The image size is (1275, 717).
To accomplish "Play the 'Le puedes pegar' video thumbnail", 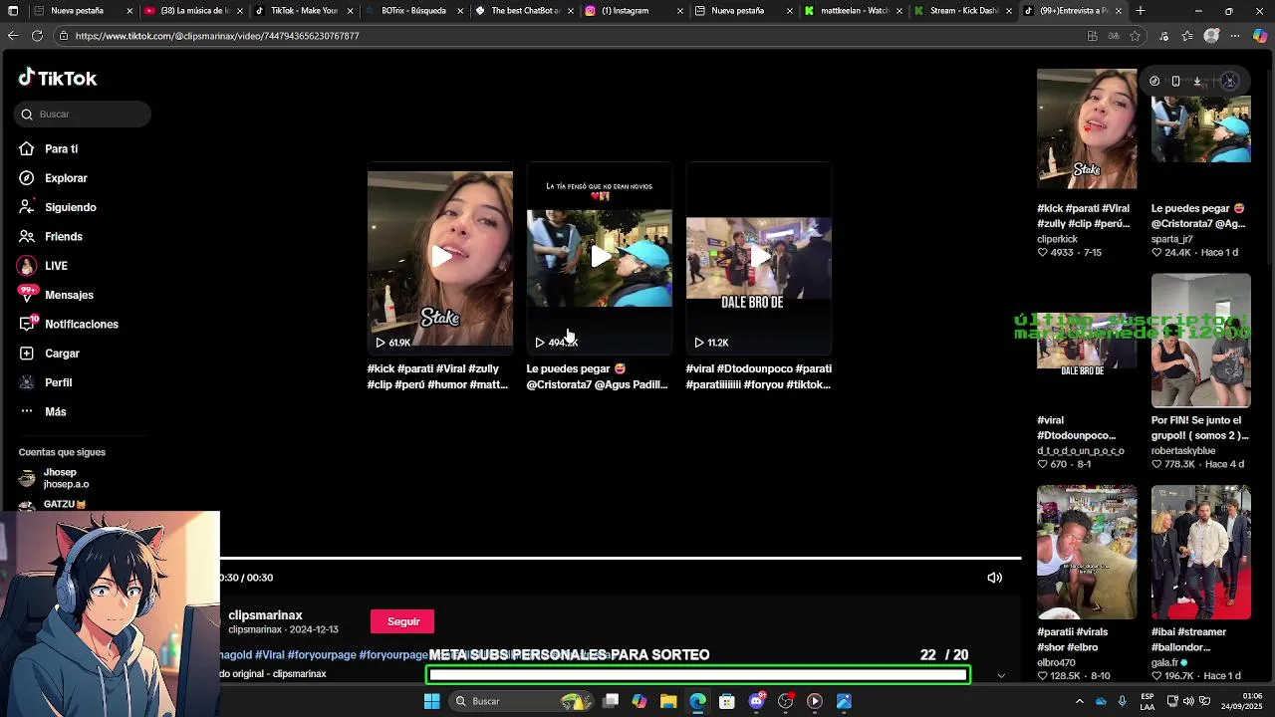I will [x=600, y=258].
